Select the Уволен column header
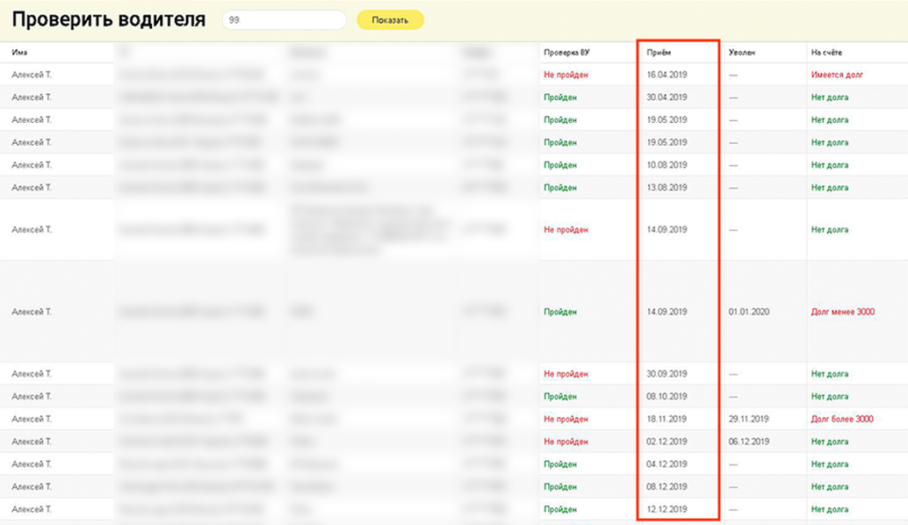 click(741, 53)
